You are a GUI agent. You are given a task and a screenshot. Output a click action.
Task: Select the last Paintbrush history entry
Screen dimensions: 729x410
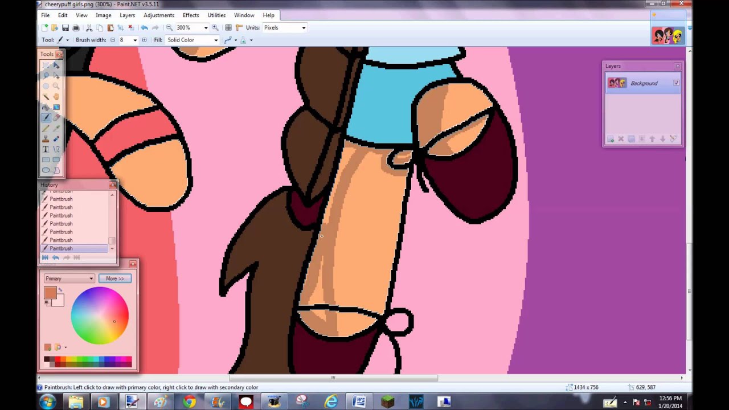pos(74,248)
